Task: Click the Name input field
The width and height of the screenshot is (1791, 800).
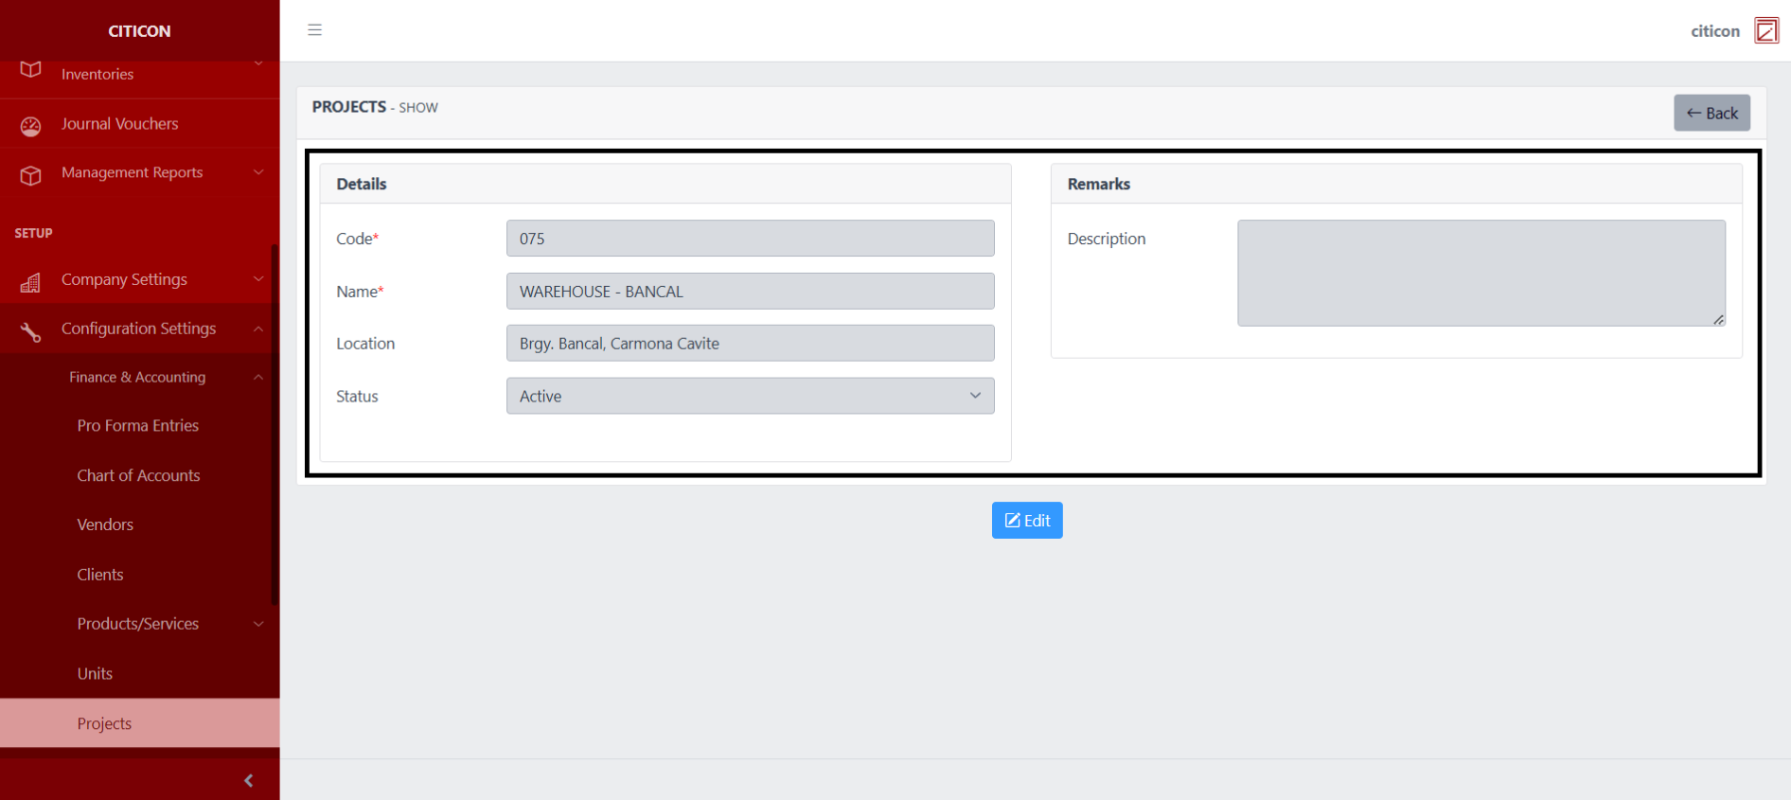Action: tap(750, 292)
